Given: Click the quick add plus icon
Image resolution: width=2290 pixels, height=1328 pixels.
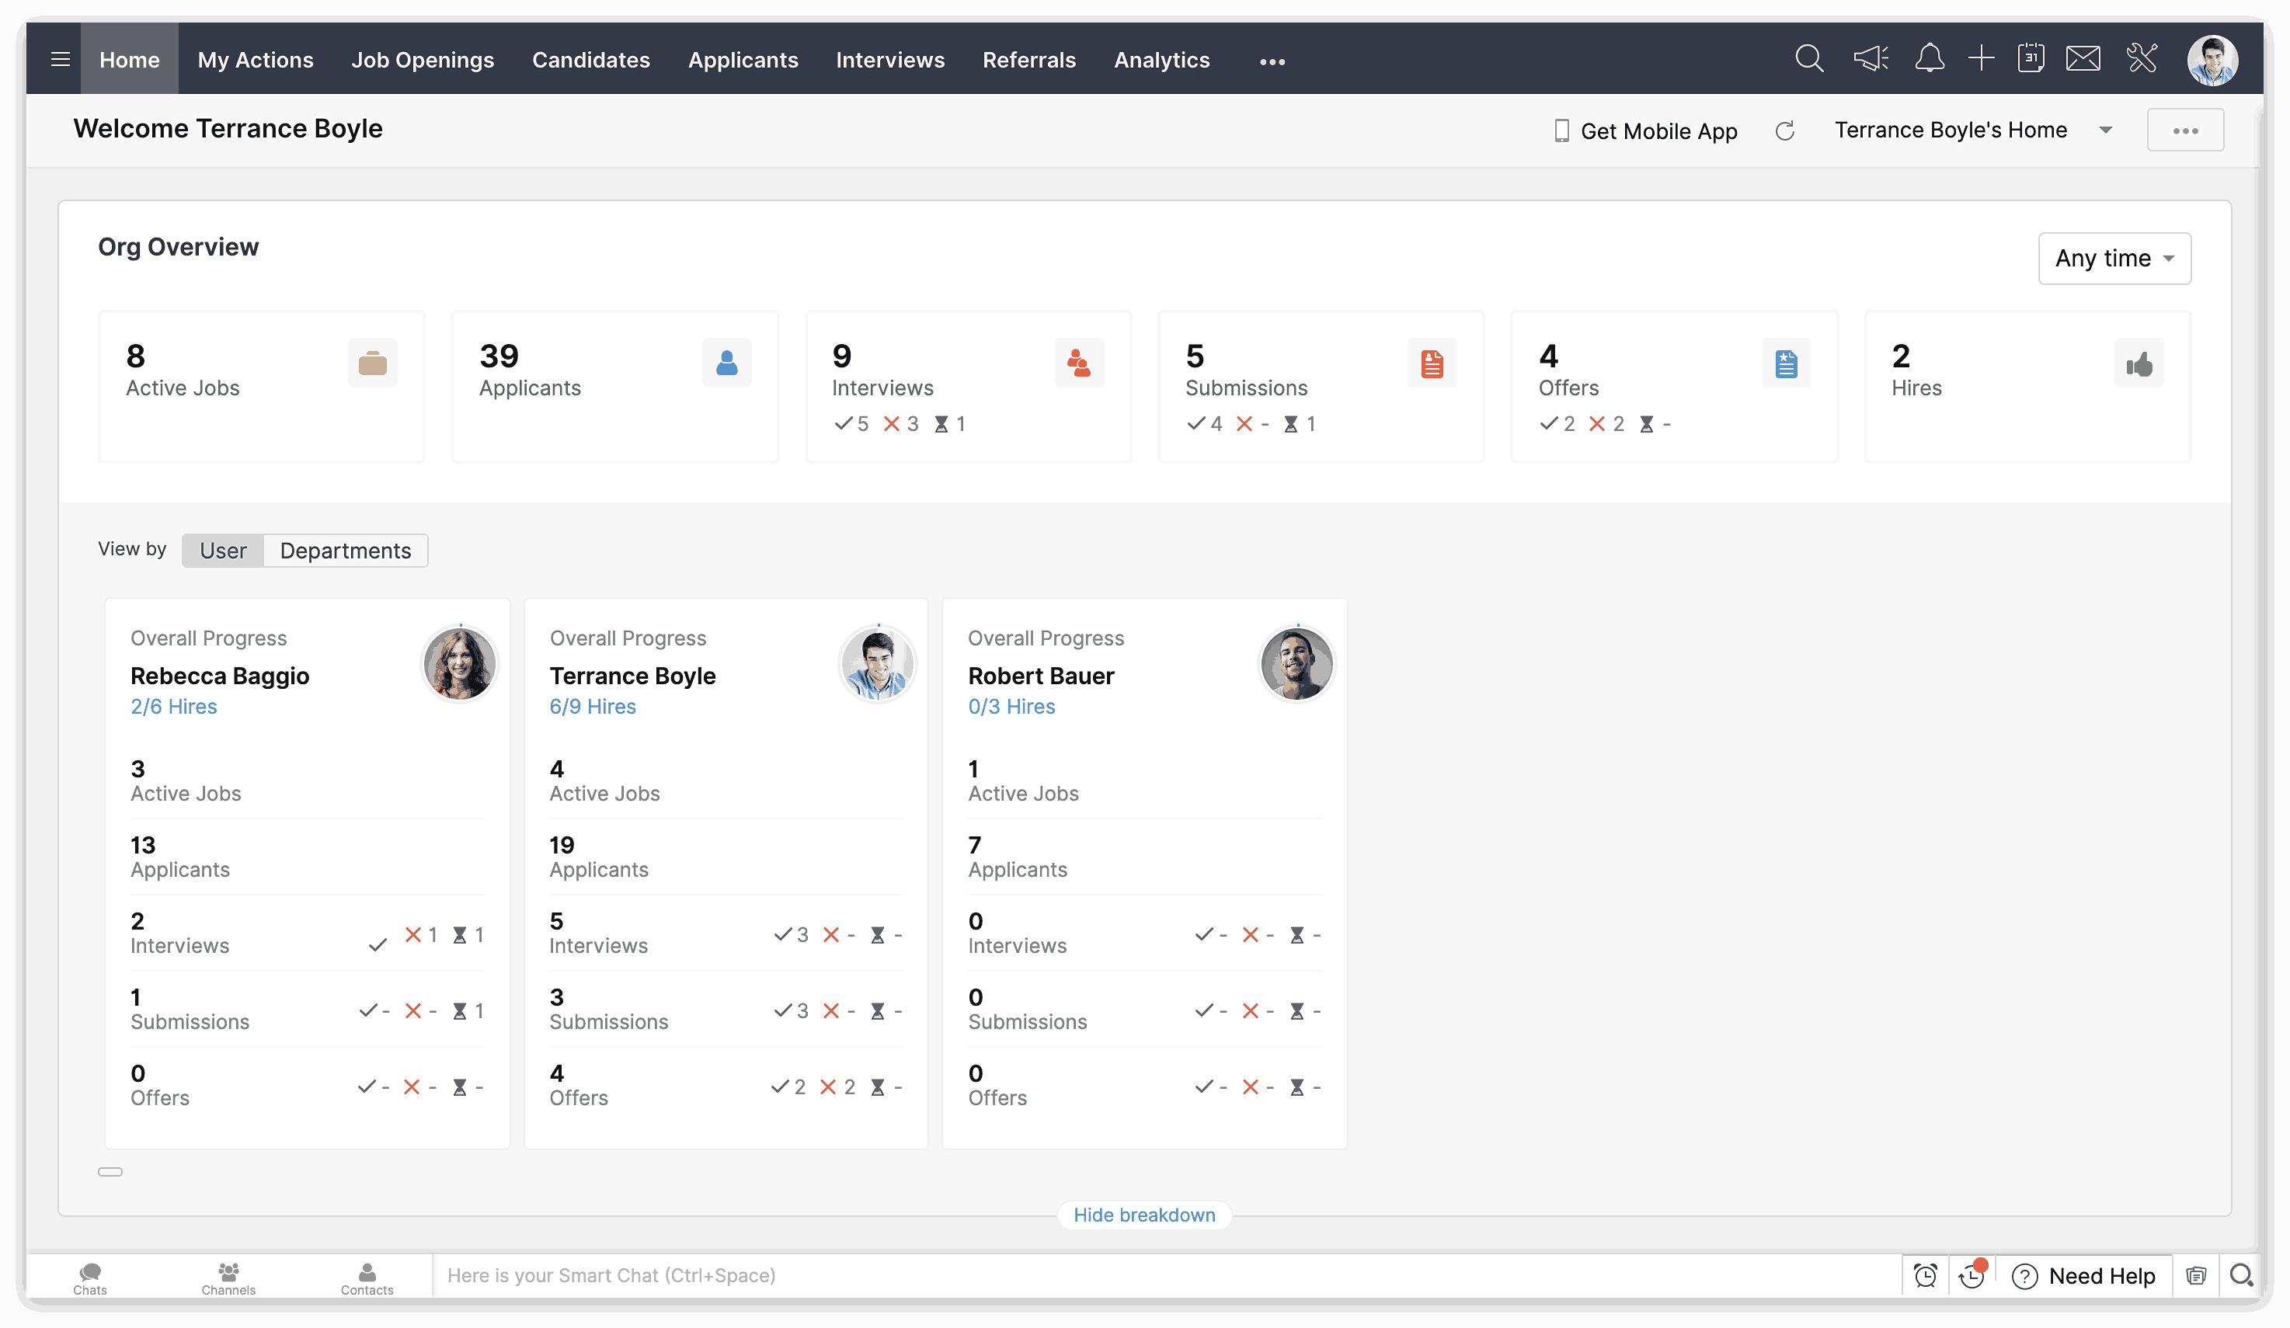Looking at the screenshot, I should point(1981,58).
